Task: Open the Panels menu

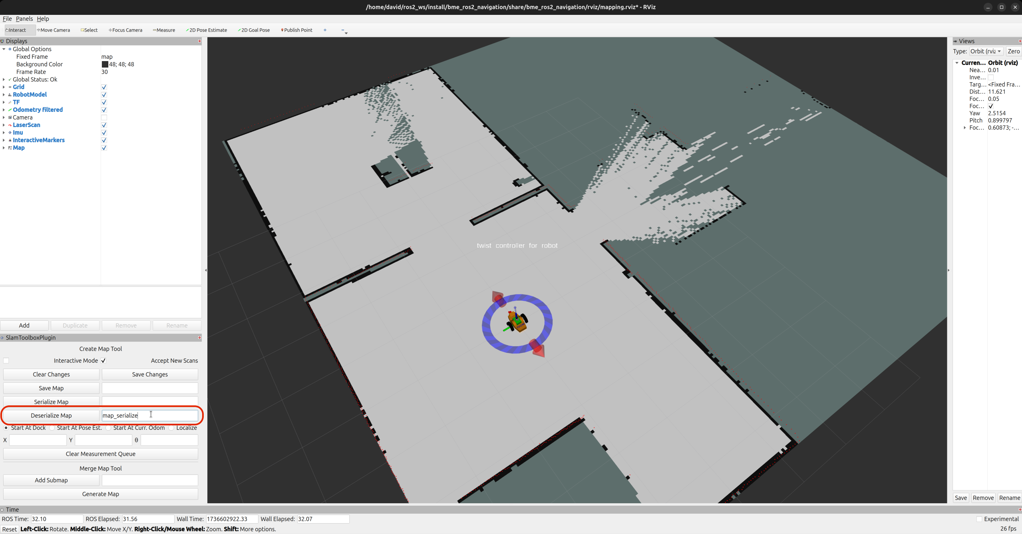Action: 24,19
